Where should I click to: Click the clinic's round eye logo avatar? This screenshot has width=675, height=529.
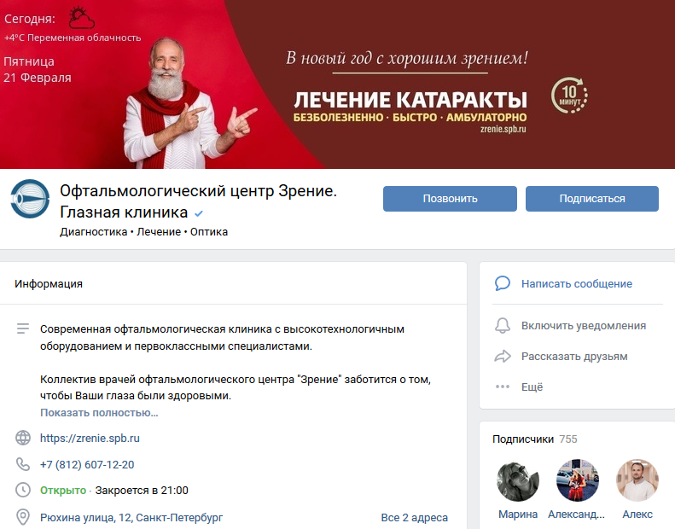point(30,199)
